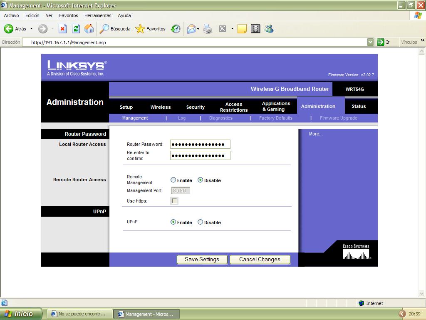Click the Cancel Changes button
Image resolution: width=426 pixels, height=320 pixels.
point(260,259)
